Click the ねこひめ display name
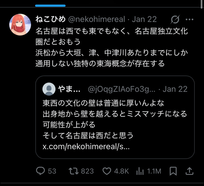This screenshot has width=204, height=186. 50,19
